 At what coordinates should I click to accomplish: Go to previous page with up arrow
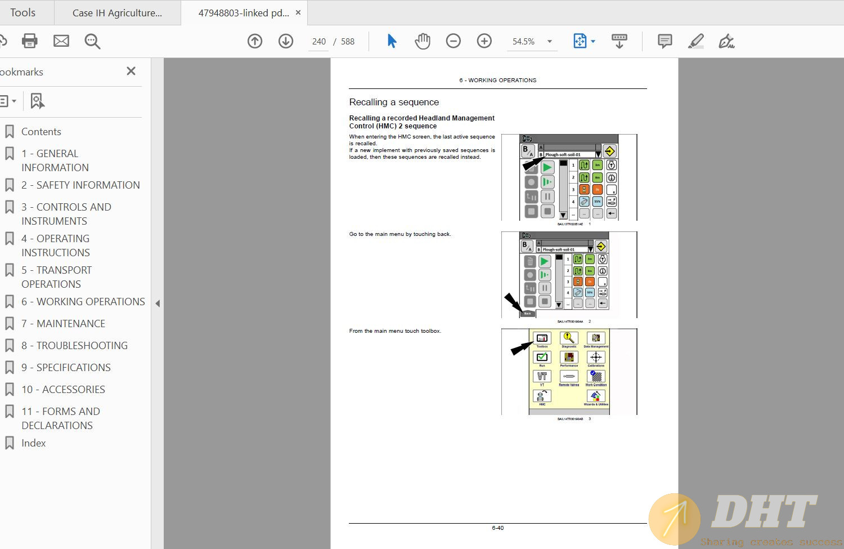coord(255,41)
